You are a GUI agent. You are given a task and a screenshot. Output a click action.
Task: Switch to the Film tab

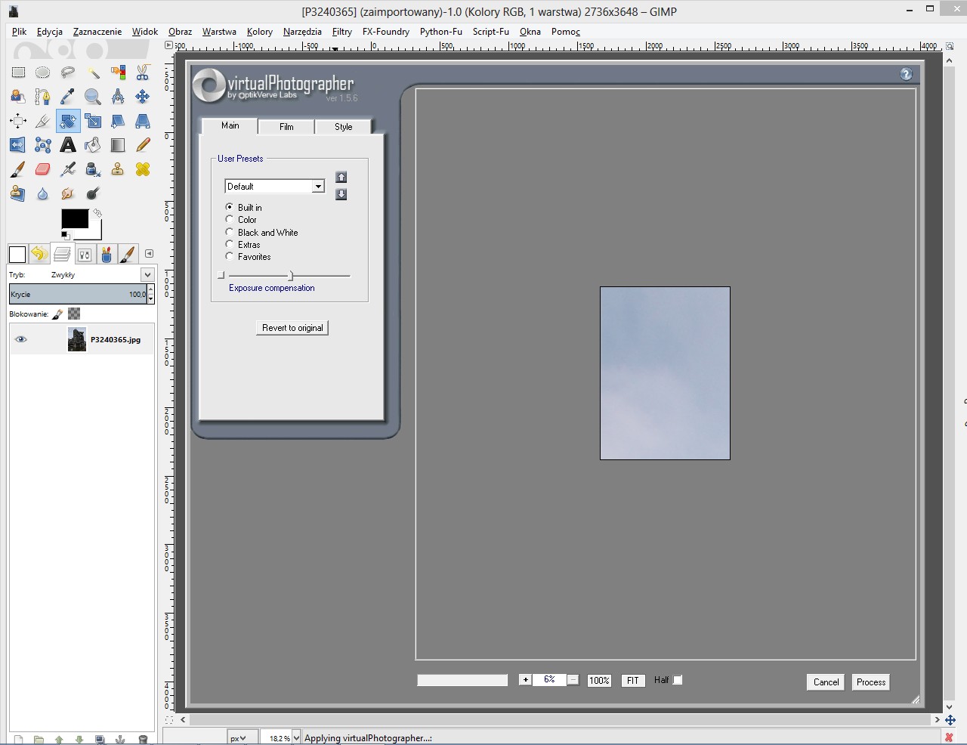(286, 127)
